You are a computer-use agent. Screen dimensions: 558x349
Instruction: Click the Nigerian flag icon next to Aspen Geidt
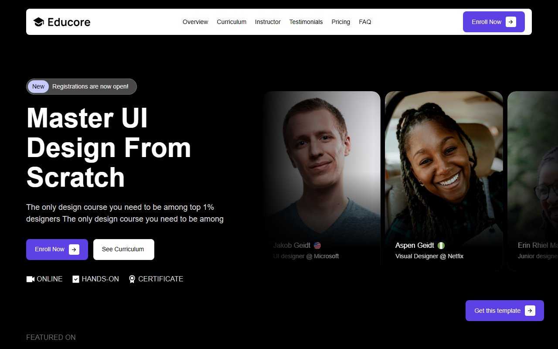441,245
